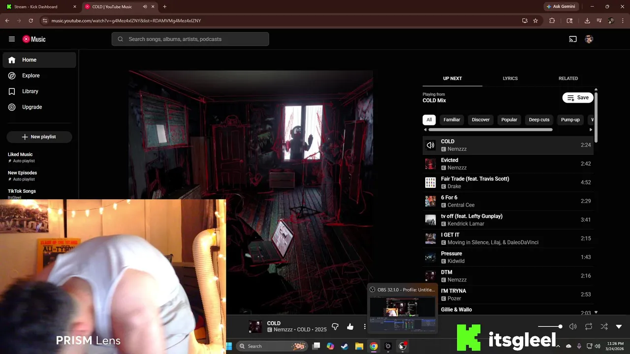Open the Liked Music playlist

pyautogui.click(x=39, y=157)
